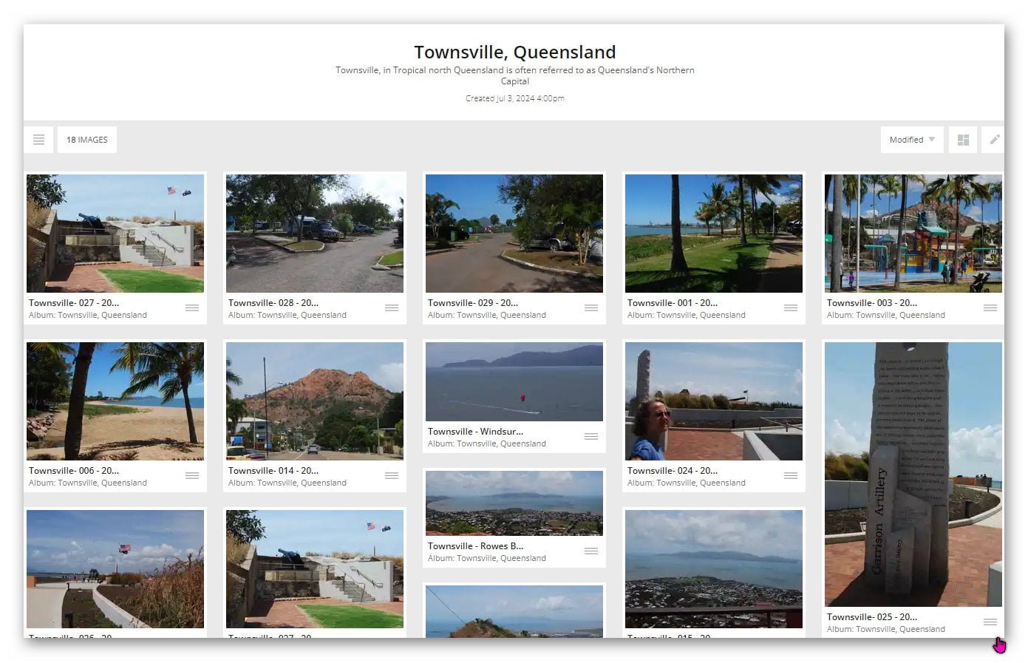Expand the Modified sort dropdown
The image size is (1028, 663).
[912, 140]
